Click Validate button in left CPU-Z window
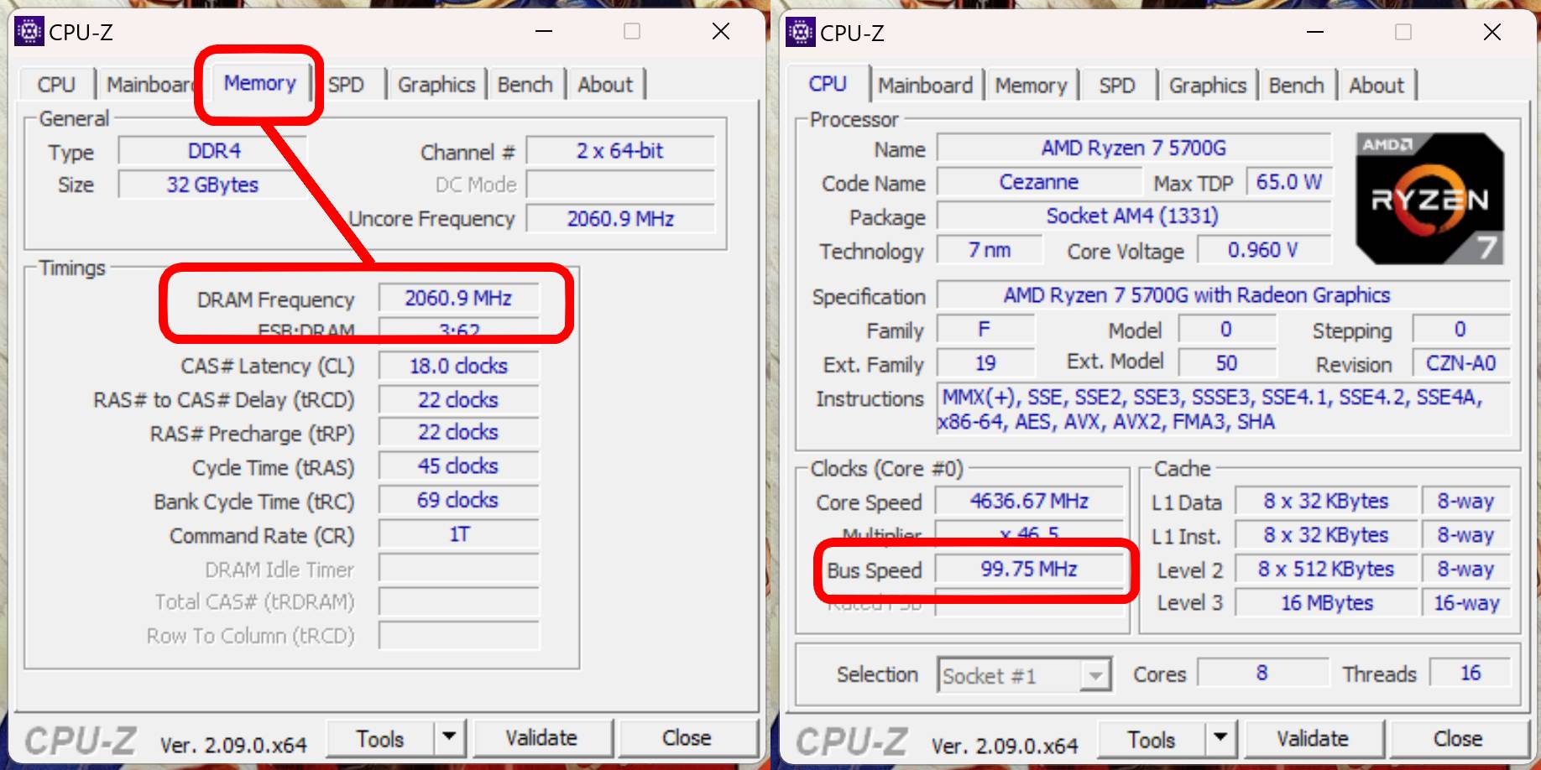The height and width of the screenshot is (770, 1541). click(x=541, y=738)
